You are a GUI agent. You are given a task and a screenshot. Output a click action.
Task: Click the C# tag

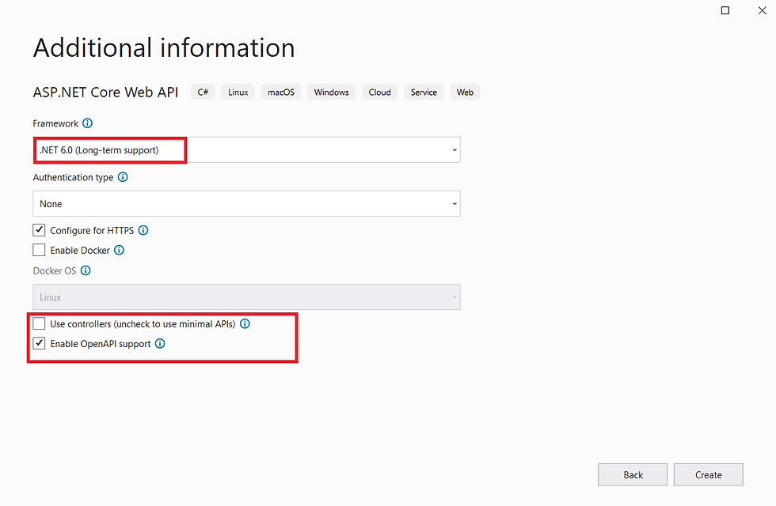click(x=203, y=92)
